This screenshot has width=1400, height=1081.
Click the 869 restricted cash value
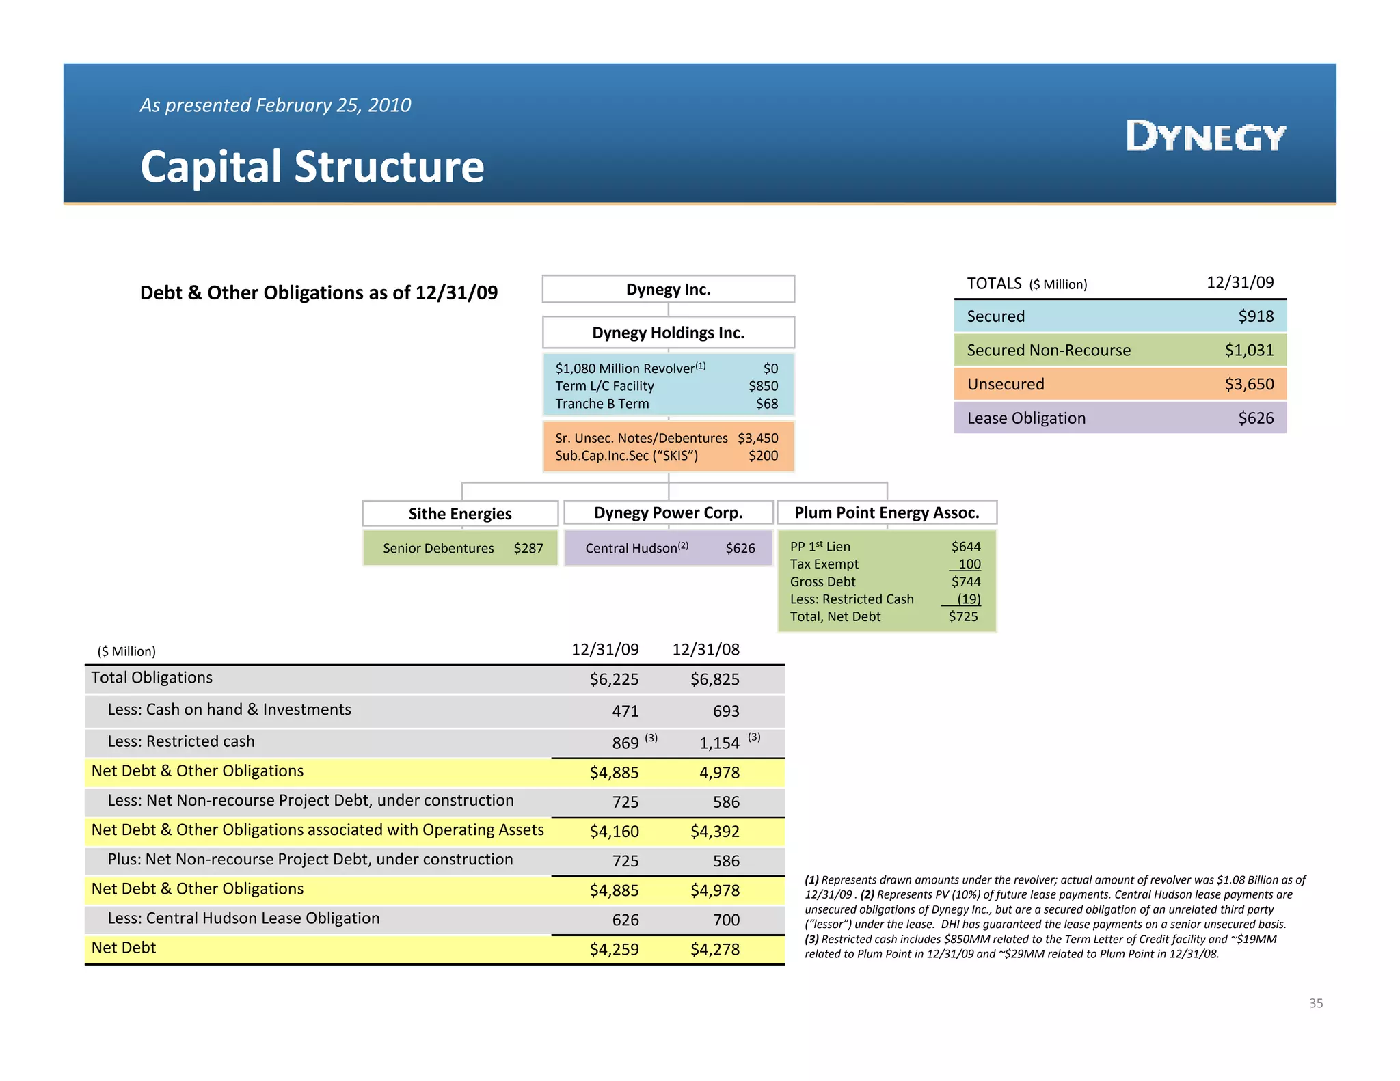coord(625,743)
